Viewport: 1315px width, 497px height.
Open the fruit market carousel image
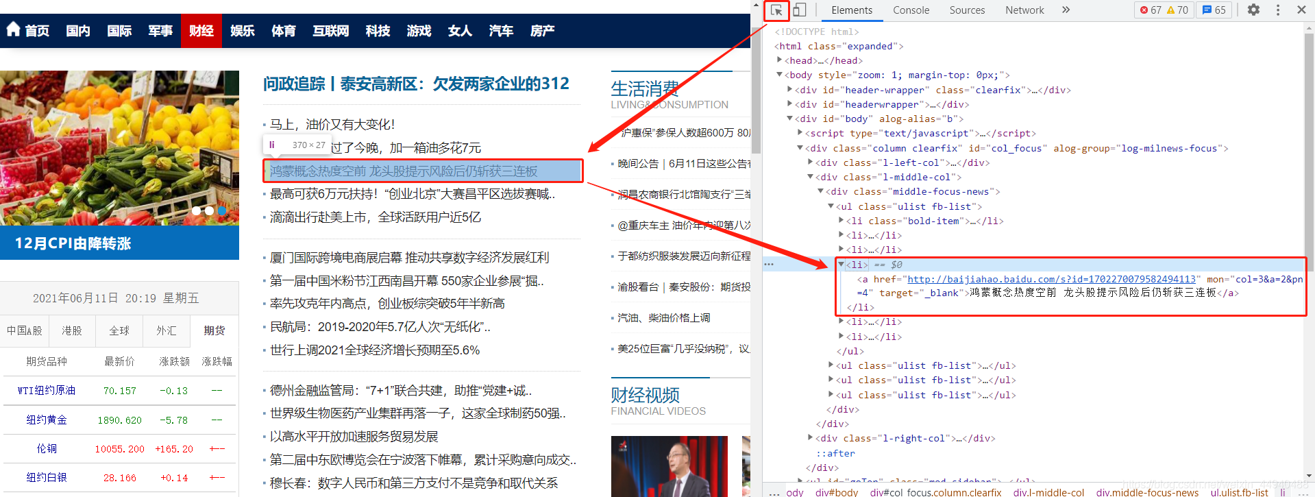119,148
